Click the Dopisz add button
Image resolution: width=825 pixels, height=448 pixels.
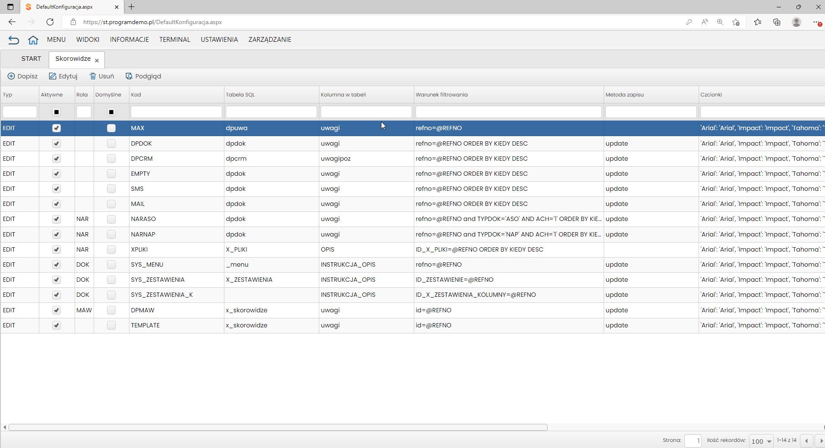tap(23, 76)
